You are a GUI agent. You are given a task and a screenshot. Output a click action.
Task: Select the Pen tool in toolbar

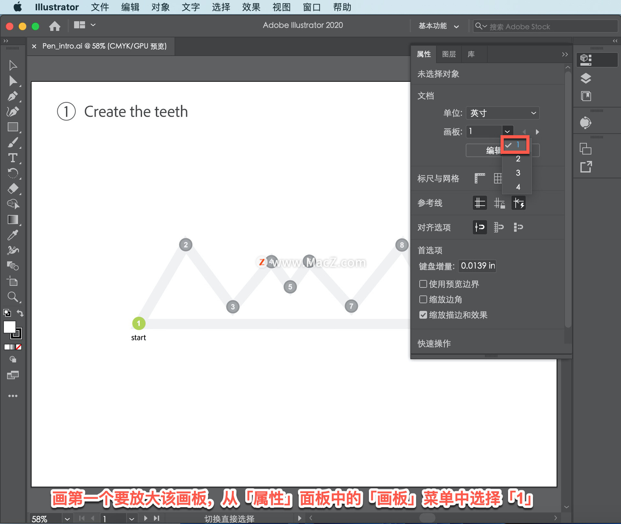pyautogui.click(x=13, y=96)
